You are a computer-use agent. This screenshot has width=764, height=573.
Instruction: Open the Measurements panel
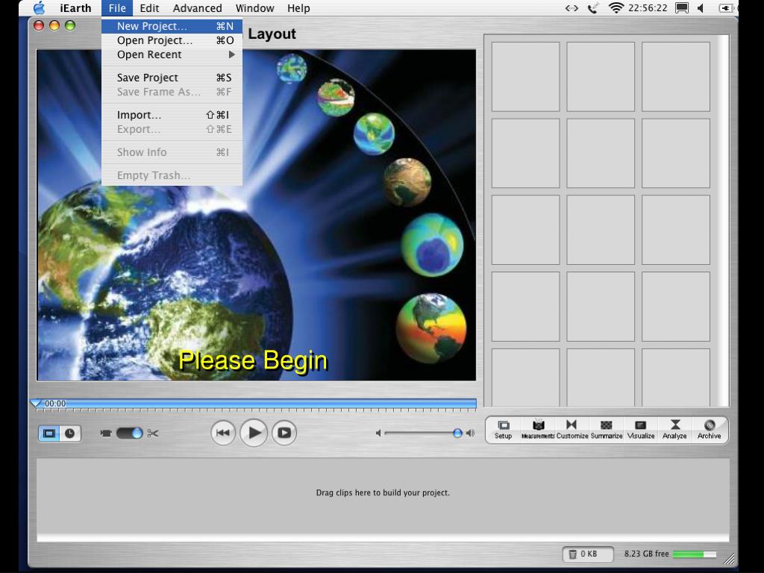537,429
